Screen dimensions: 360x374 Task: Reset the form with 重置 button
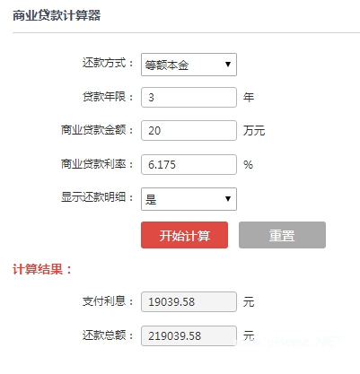click(282, 235)
